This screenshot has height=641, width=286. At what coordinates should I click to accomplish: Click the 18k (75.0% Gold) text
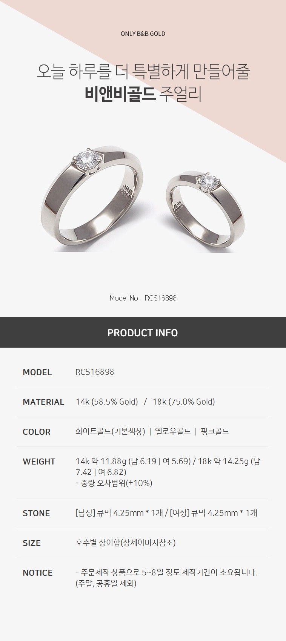click(x=184, y=402)
